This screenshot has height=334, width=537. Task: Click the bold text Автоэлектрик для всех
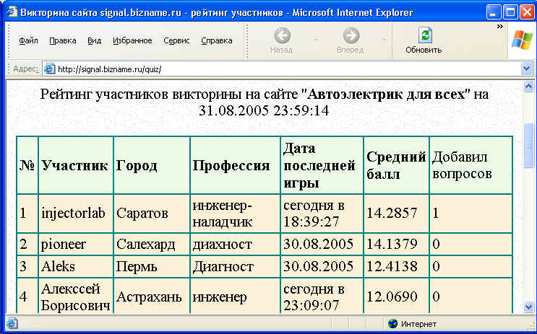[387, 95]
